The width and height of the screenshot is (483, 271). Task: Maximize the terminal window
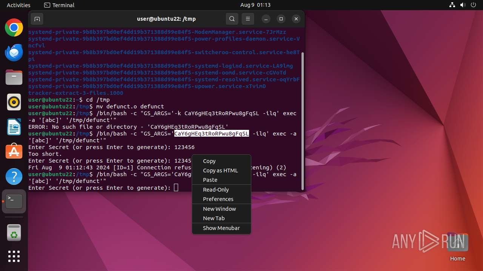281,19
